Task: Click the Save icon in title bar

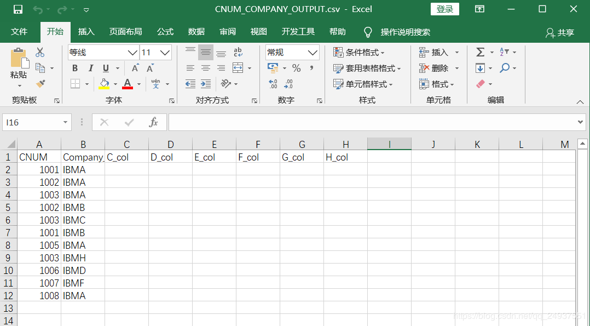Action: pos(18,9)
